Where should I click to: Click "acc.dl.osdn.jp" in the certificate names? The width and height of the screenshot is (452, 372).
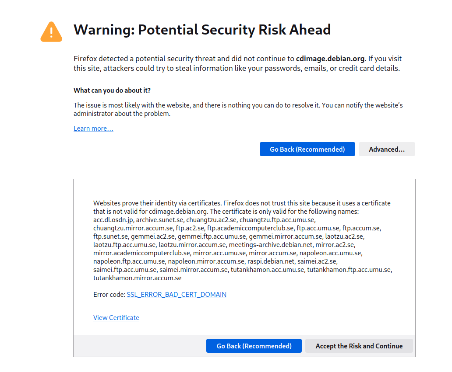point(113,220)
